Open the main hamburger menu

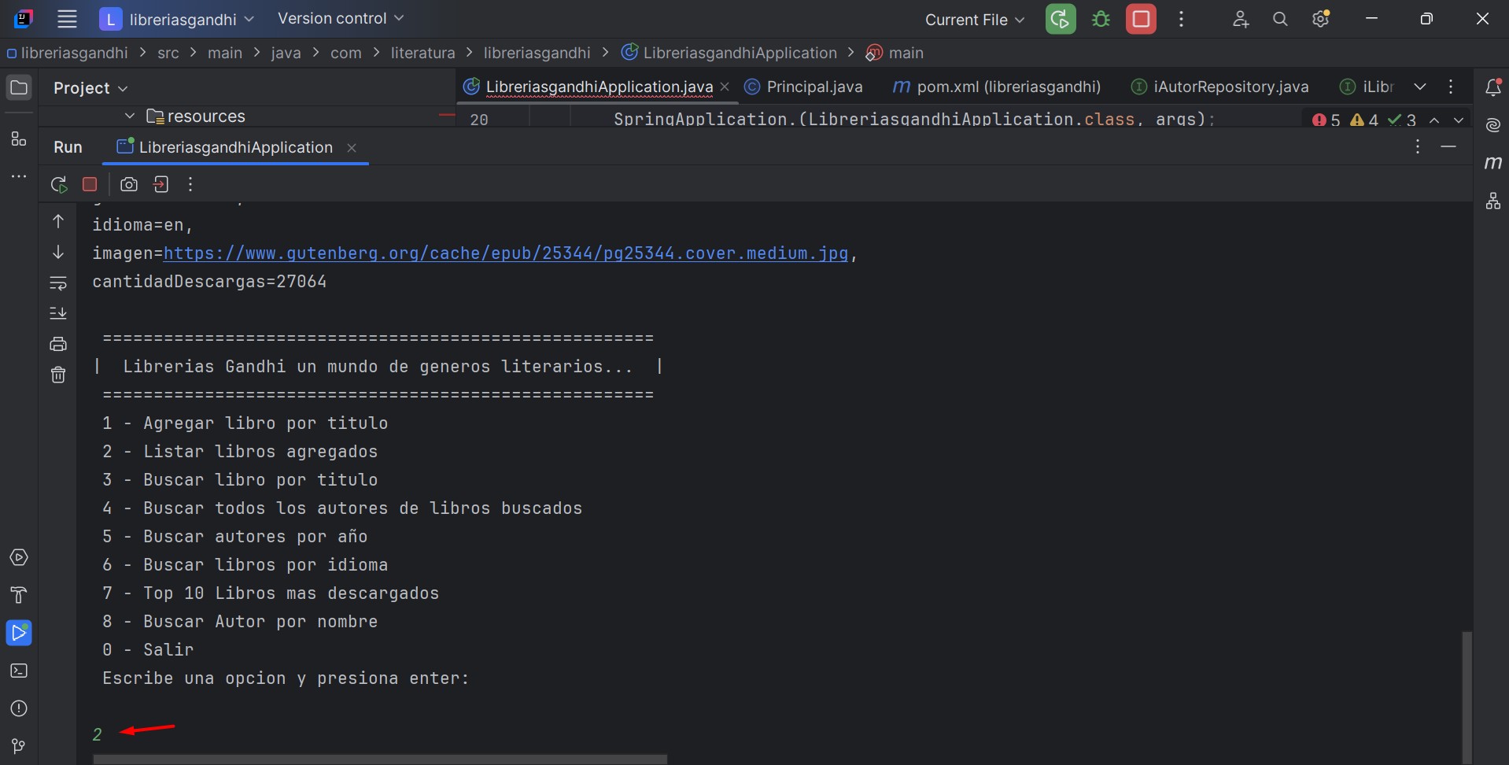tap(67, 19)
